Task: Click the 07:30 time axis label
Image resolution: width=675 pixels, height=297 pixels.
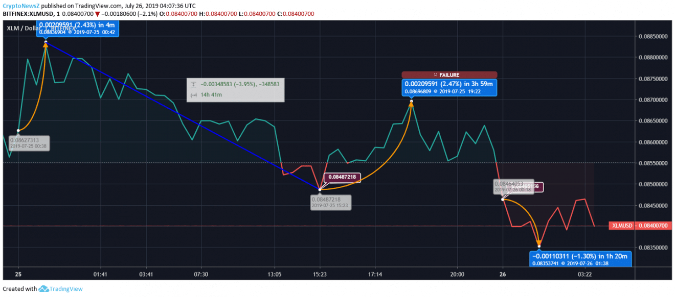Action: click(x=201, y=274)
